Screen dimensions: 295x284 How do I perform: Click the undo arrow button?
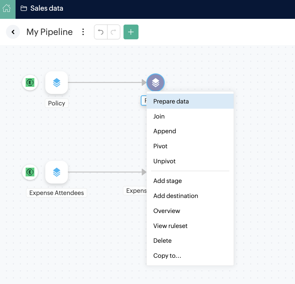[101, 32]
